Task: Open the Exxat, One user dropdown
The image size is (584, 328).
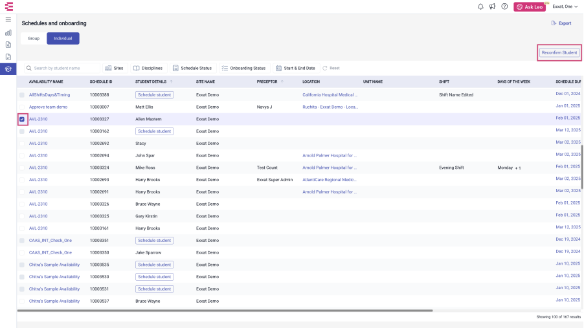Action: pos(565,6)
